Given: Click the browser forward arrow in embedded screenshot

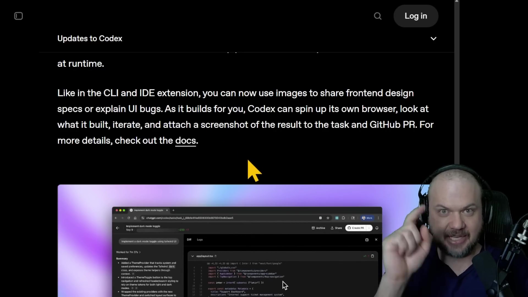Looking at the screenshot, I should click(122, 218).
